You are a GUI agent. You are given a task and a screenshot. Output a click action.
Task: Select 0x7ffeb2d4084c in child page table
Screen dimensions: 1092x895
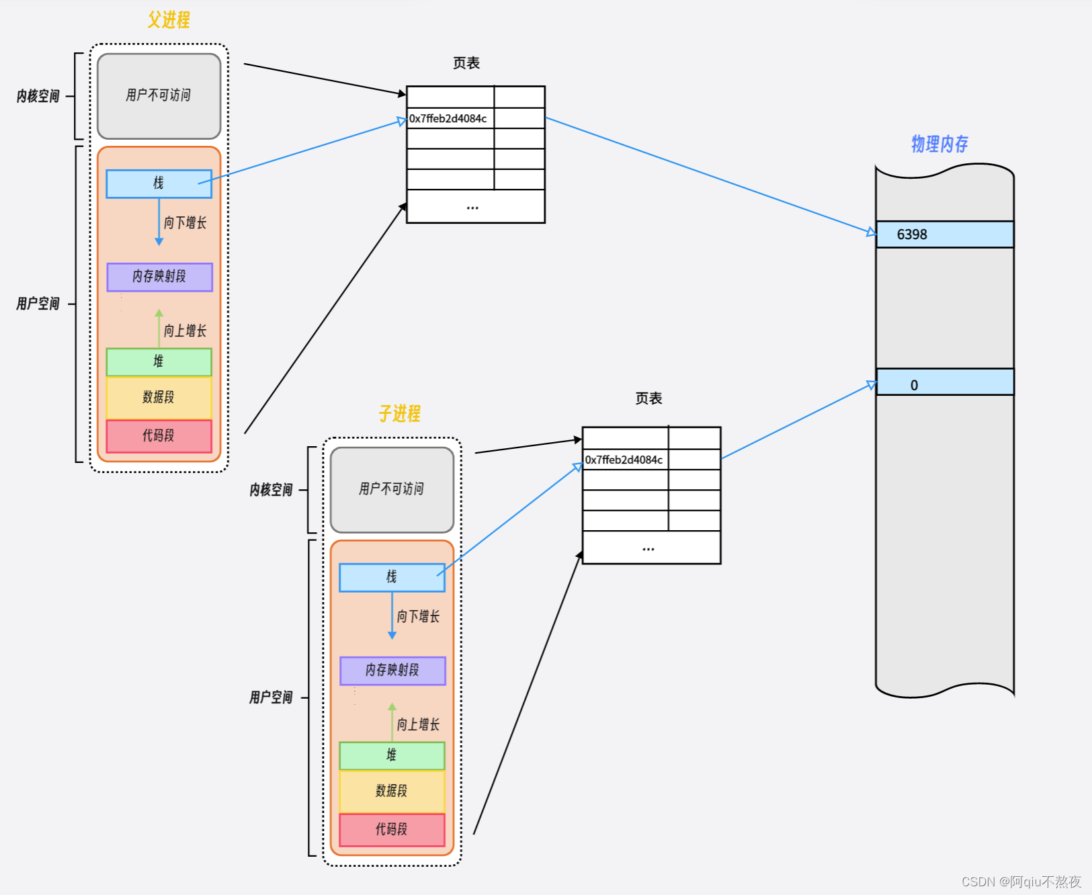click(x=624, y=460)
